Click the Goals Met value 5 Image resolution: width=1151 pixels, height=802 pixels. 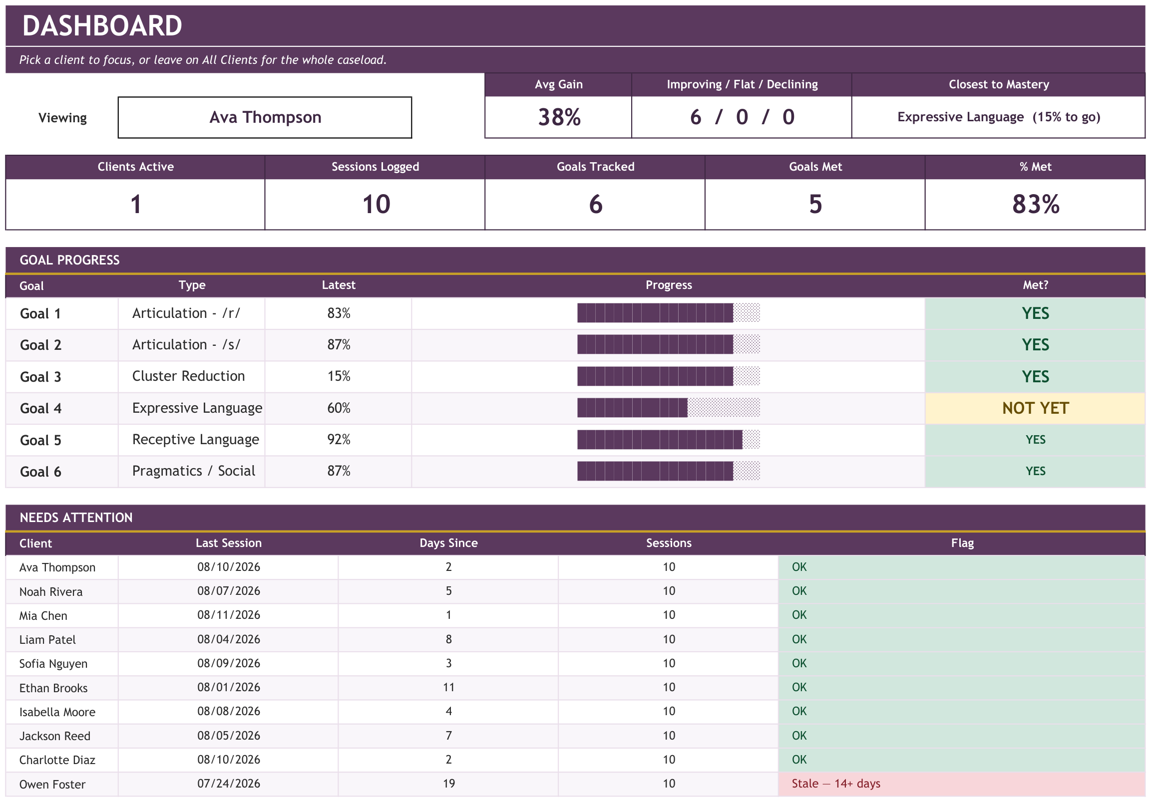815,205
